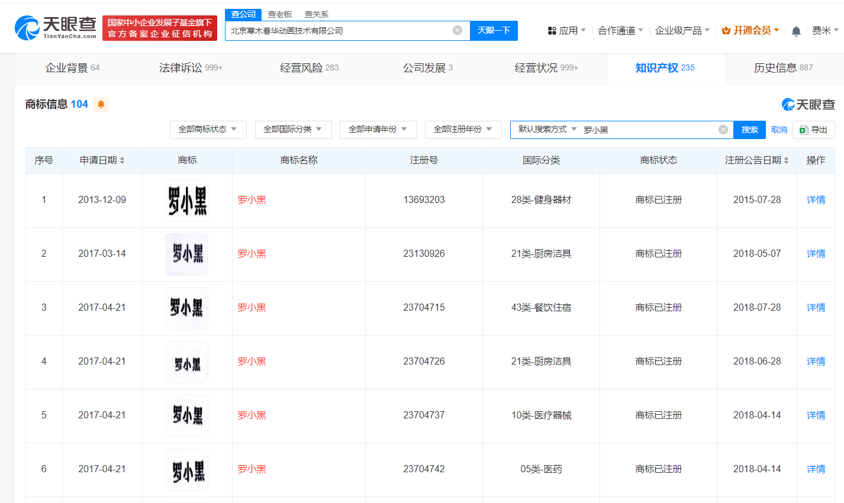Click 取消 to cancel trademark search

[779, 130]
